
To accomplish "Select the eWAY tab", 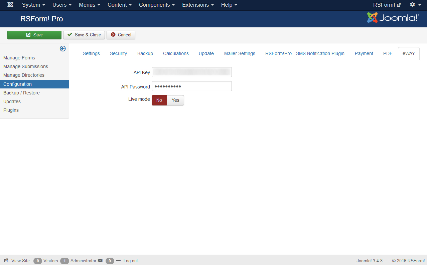I will (409, 53).
